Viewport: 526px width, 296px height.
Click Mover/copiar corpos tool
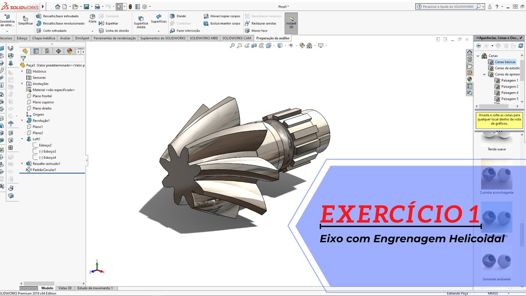tap(222, 16)
